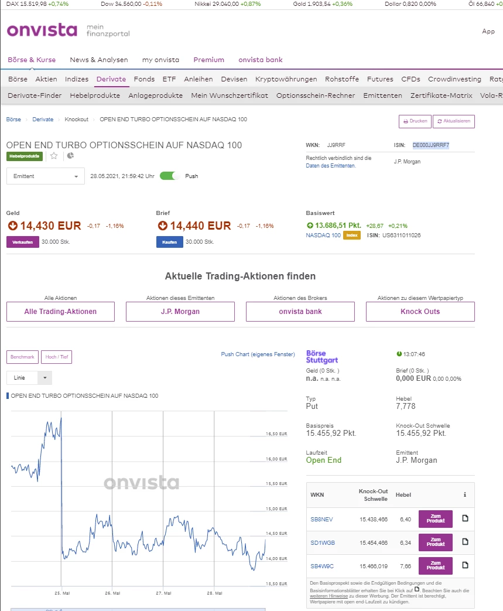The height and width of the screenshot is (611, 503).
Task: Click the highlighted ISIN DE000JJ9RRF7
Action: pos(431,145)
